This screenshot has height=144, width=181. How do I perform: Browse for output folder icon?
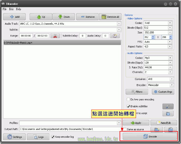click(157, 129)
